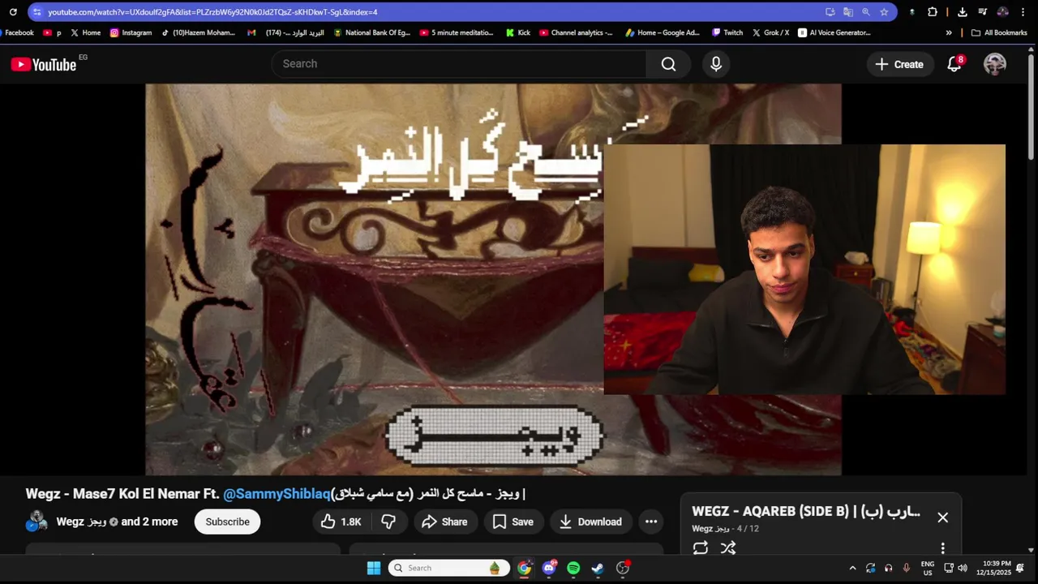Click the translate page icon in address bar
Image resolution: width=1038 pixels, height=584 pixels.
click(848, 12)
